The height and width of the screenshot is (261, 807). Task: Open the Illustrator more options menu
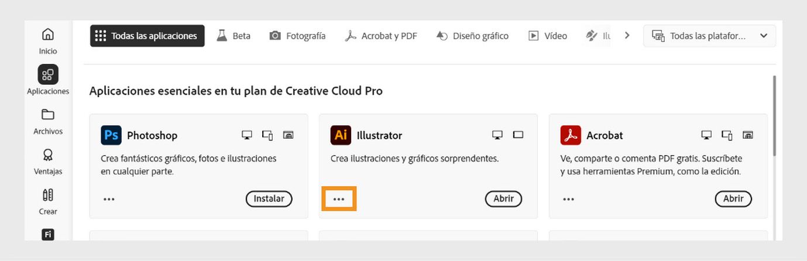[x=339, y=199]
